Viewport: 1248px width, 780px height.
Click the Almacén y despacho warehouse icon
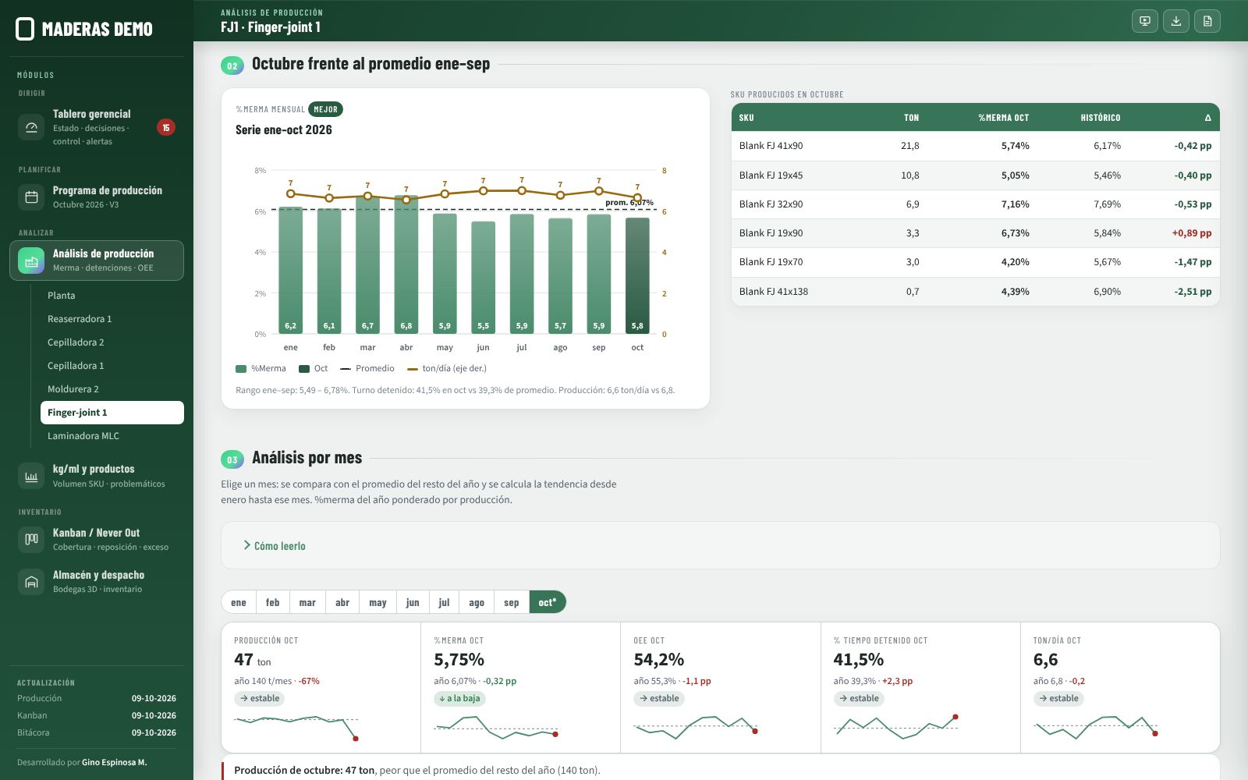31,581
